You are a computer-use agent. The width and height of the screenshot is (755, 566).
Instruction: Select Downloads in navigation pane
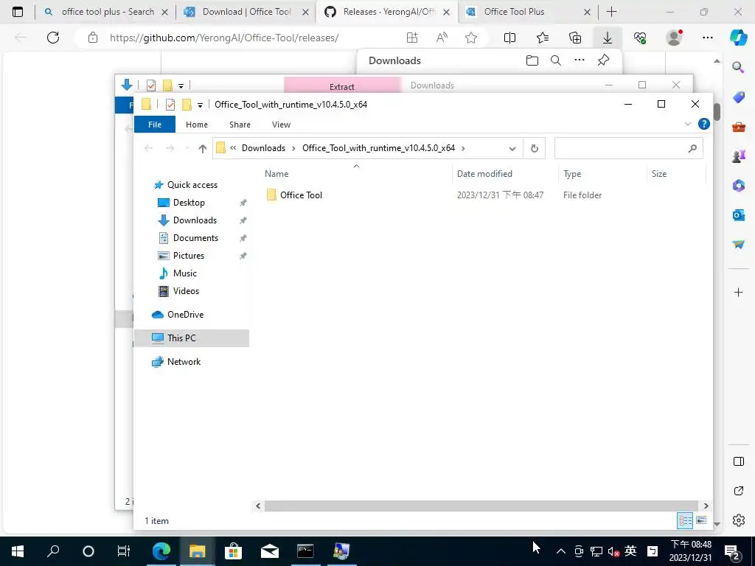(195, 220)
